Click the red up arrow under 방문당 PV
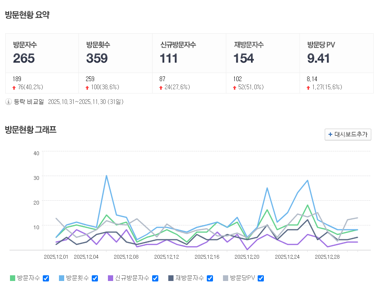Screen dimensions: 377x290 (x=309, y=87)
